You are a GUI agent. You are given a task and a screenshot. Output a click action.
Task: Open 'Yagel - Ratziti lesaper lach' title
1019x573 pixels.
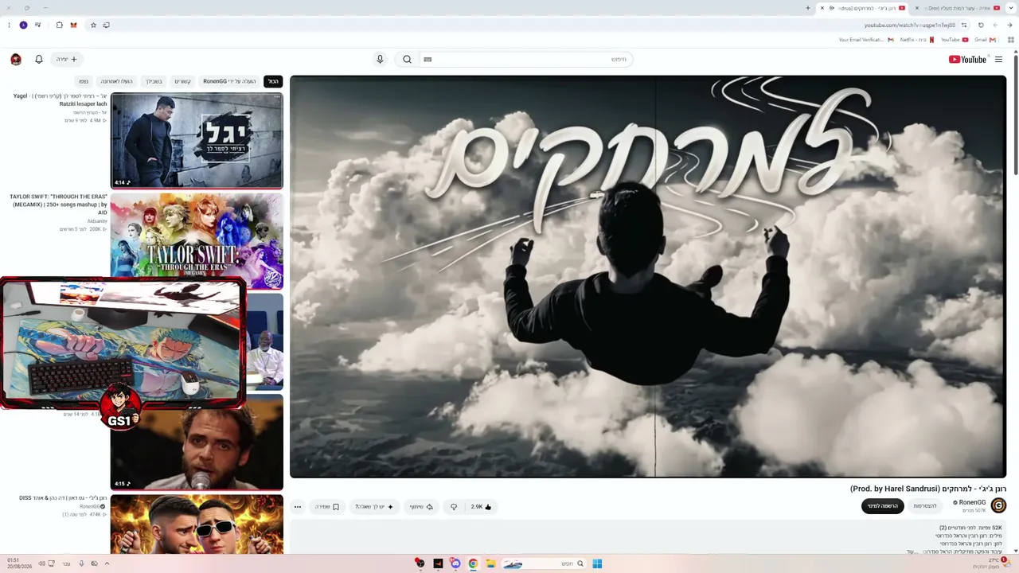click(60, 99)
